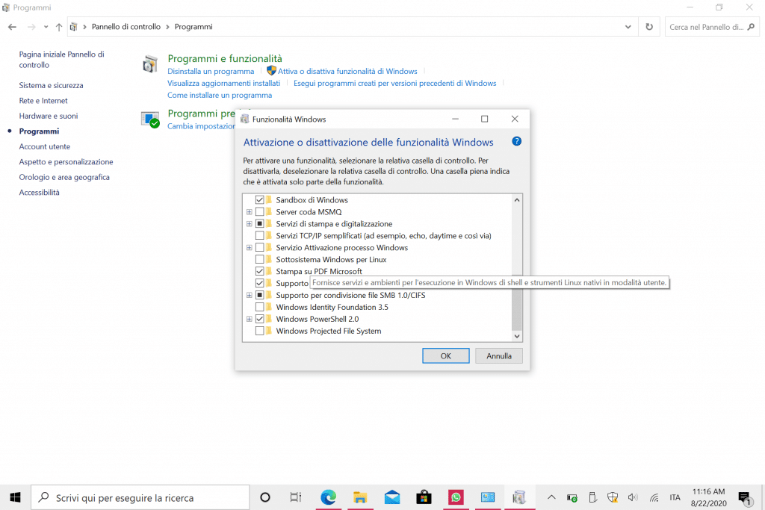Go up one folder level arrow
This screenshot has width=765, height=510.
coord(59,27)
